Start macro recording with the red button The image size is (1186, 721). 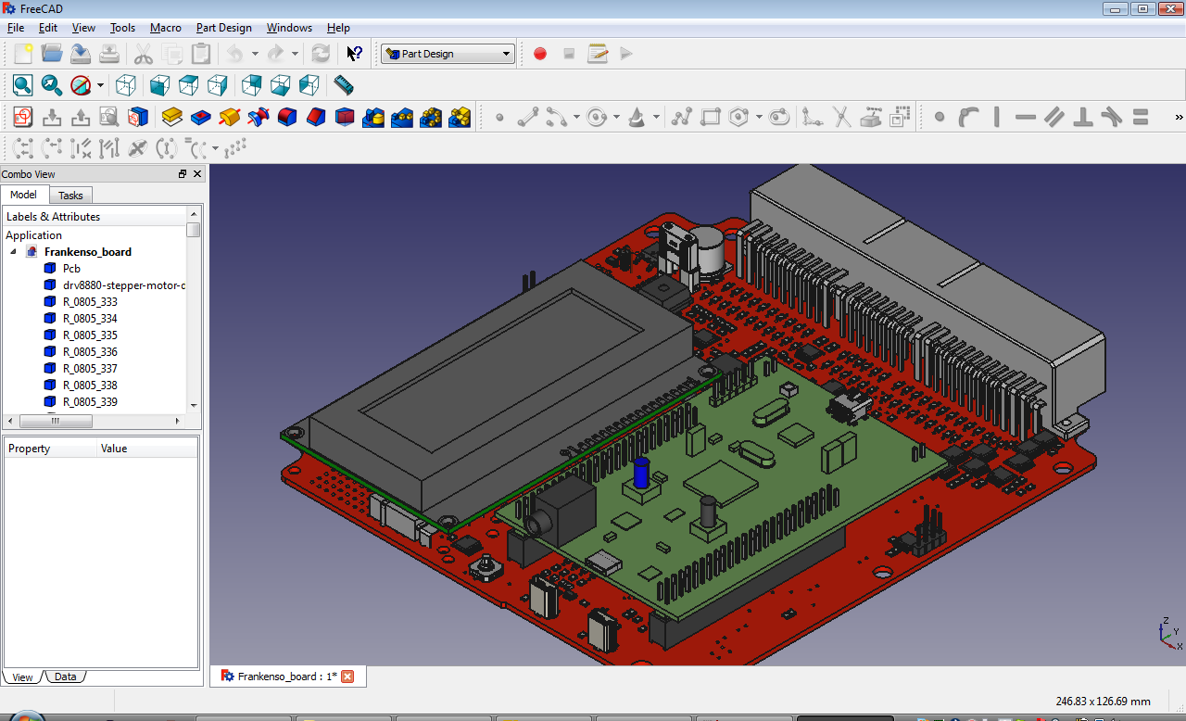click(x=540, y=54)
